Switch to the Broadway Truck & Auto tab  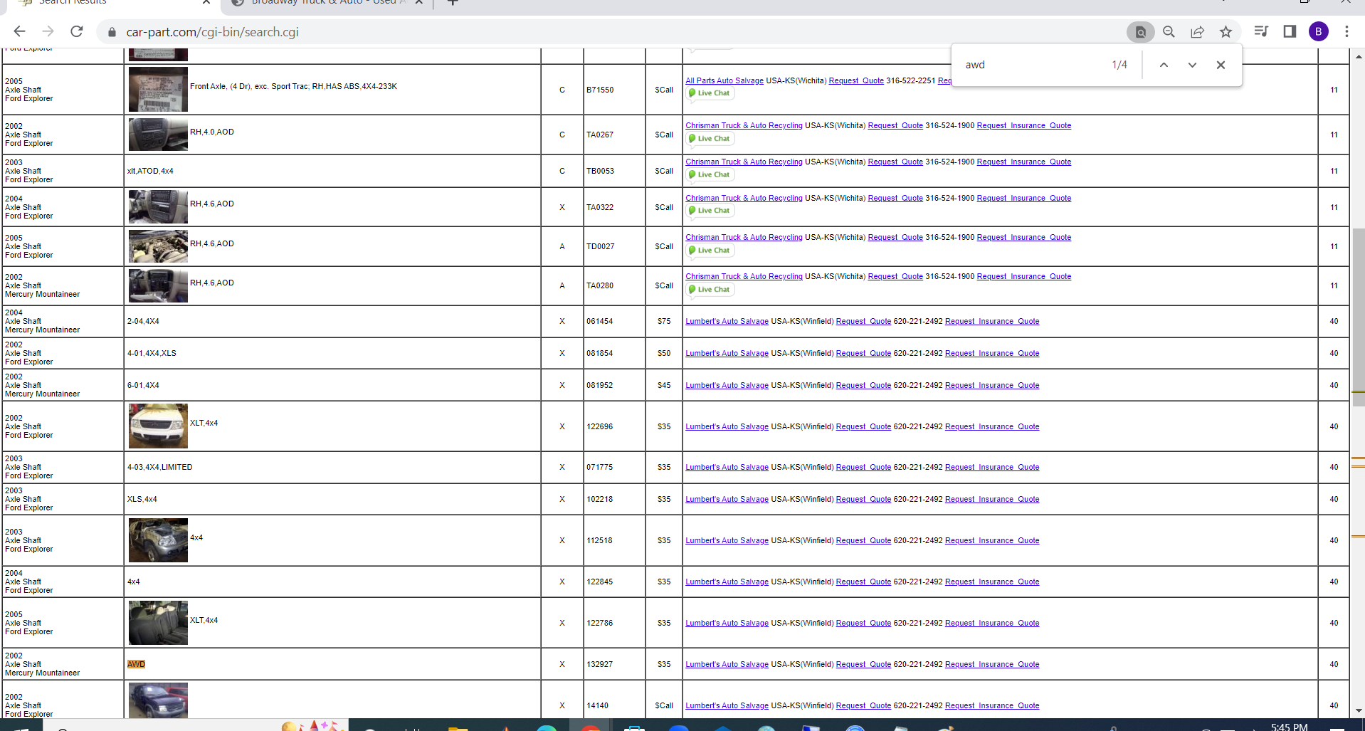[327, 3]
